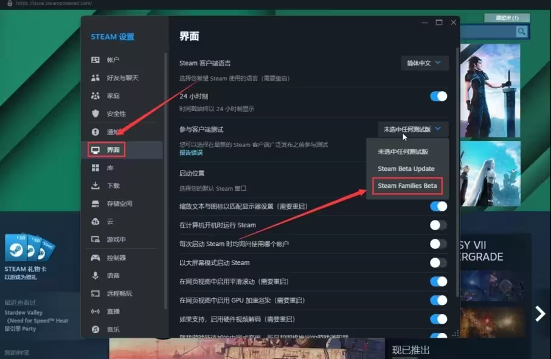Click the Report a bug (报告错误) link
The width and height of the screenshot is (551, 359).
coord(191,152)
